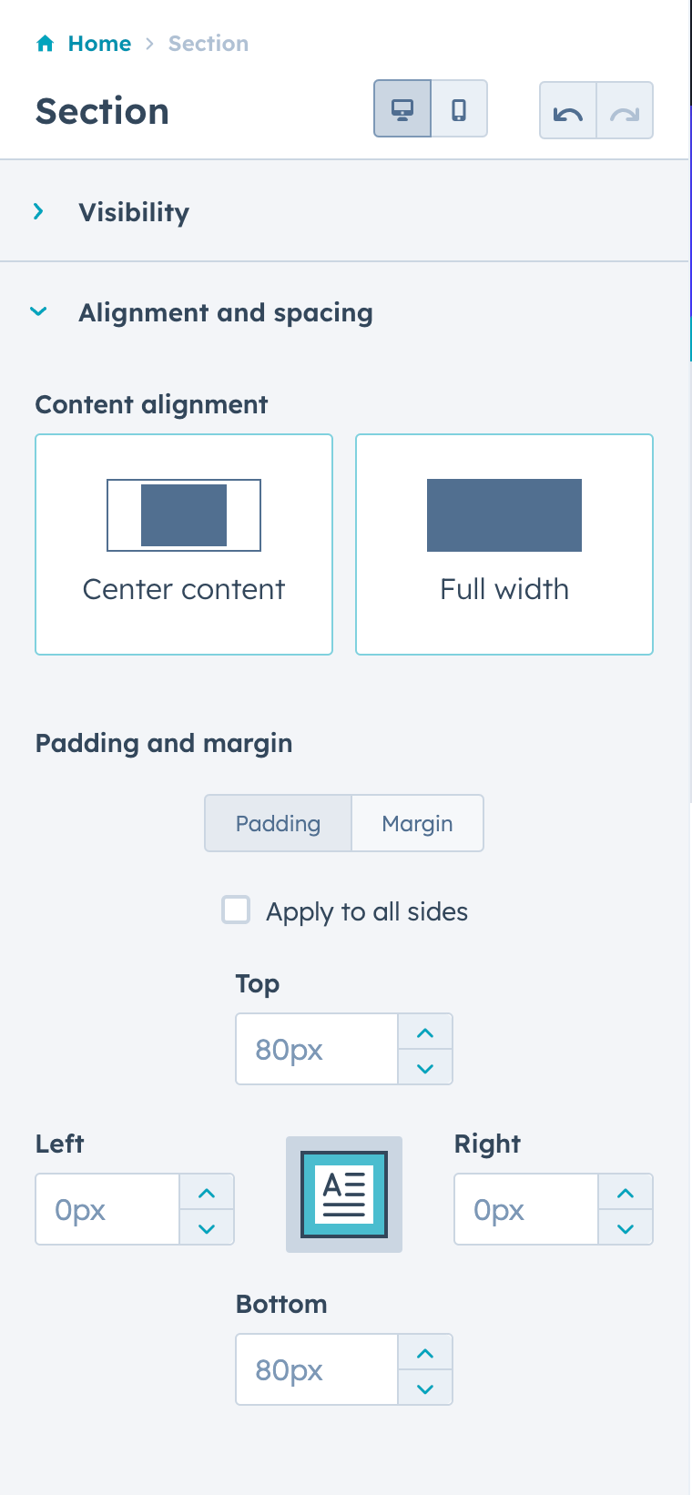Increase the Top padding with the up stepper
Image resolution: width=692 pixels, height=1495 pixels.
click(x=424, y=1032)
